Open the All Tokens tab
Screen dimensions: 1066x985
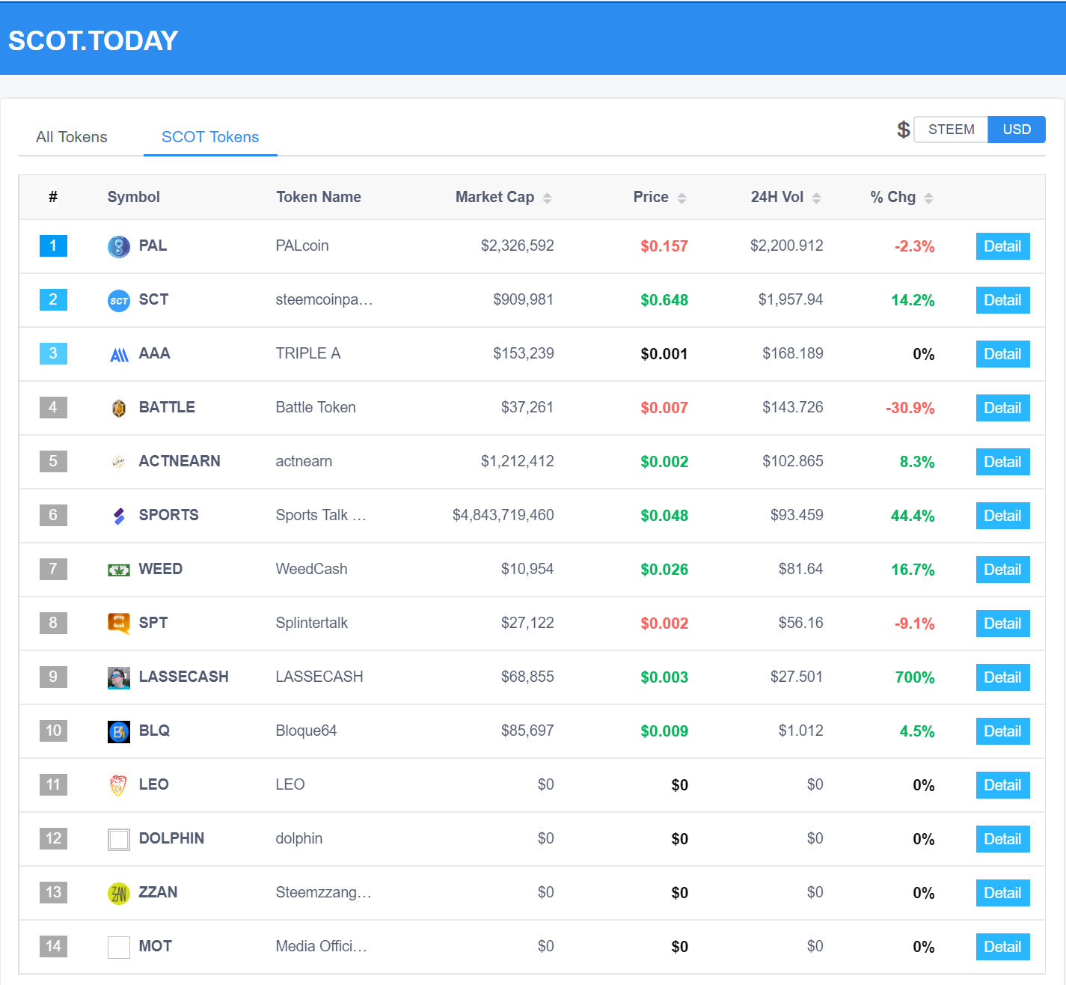coord(72,137)
